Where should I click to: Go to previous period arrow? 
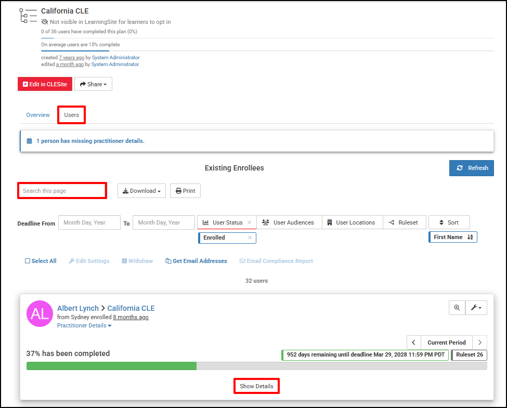pos(413,343)
